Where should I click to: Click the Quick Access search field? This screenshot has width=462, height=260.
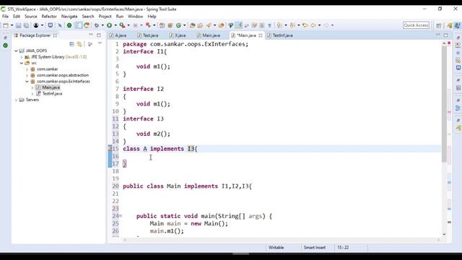pyautogui.click(x=416, y=25)
